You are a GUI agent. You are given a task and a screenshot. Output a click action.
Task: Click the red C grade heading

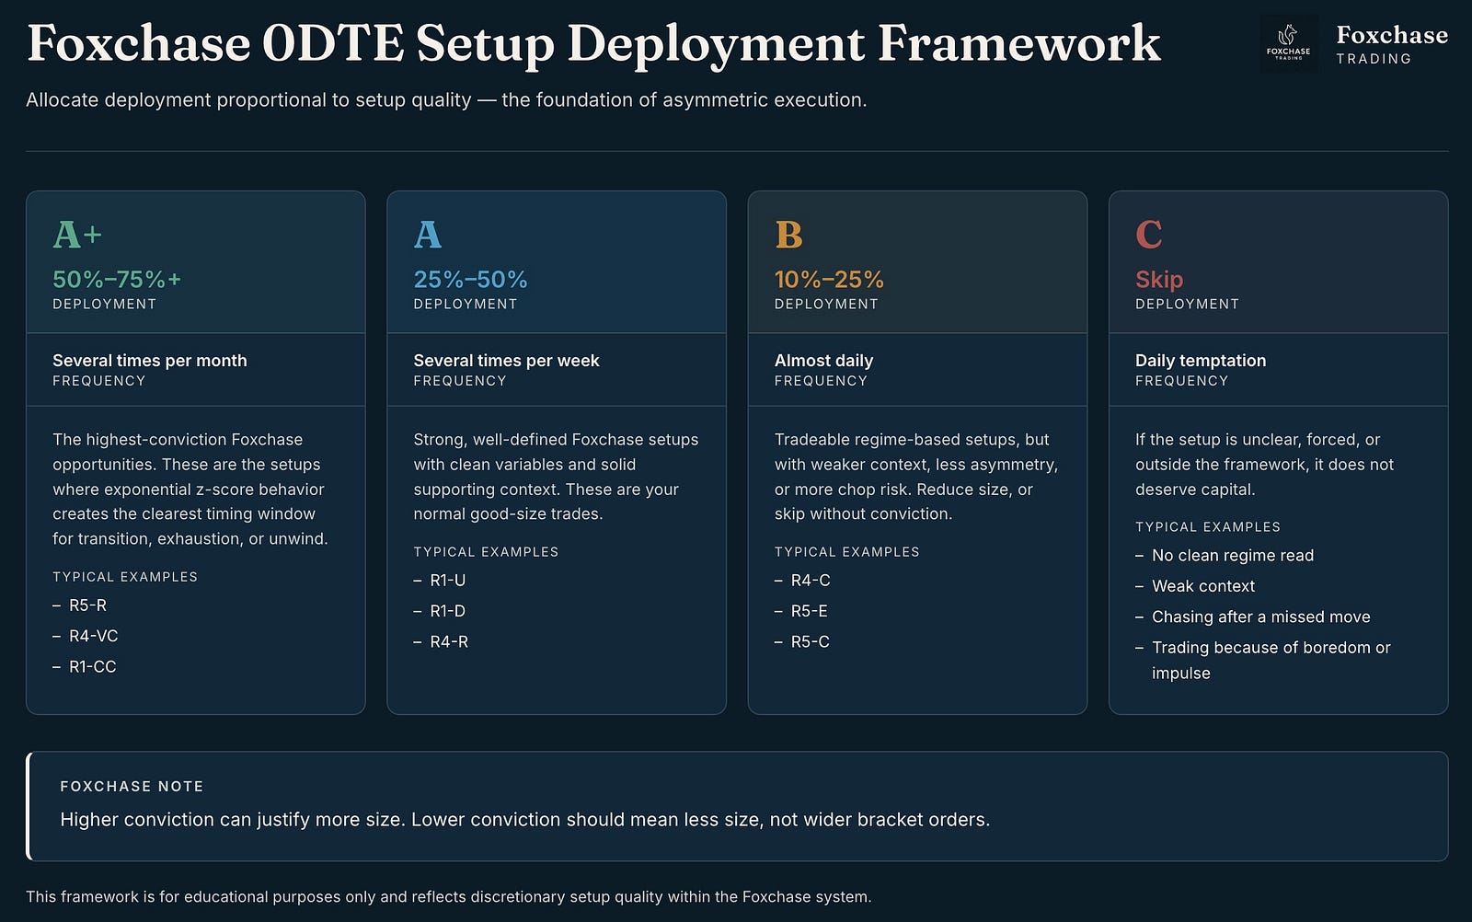coord(1149,235)
